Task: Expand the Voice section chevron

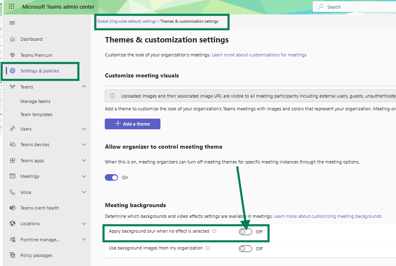Action: pyautogui.click(x=84, y=192)
